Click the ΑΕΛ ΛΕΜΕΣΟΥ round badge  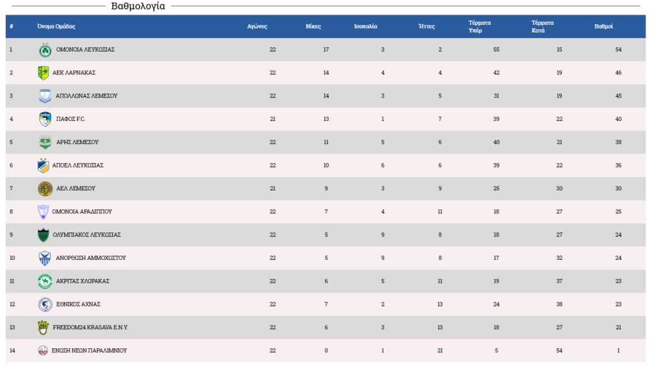point(45,189)
